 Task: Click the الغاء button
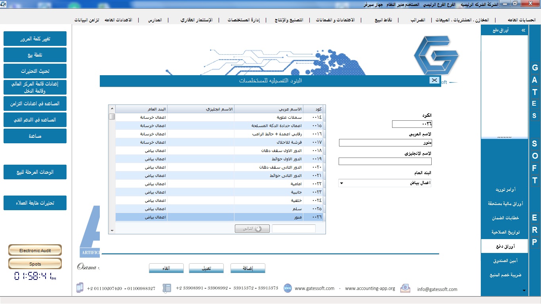[166, 268]
